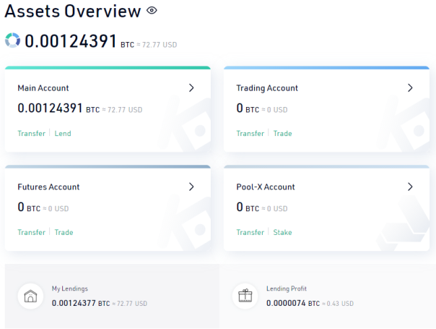The width and height of the screenshot is (436, 329).
Task: Click Futures Account 0 BTC balance
Action: (x=29, y=207)
